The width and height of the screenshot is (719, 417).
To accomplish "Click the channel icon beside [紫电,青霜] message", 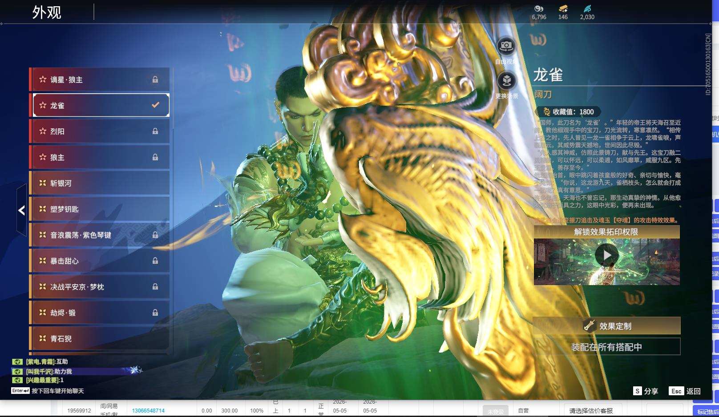I will [x=17, y=362].
